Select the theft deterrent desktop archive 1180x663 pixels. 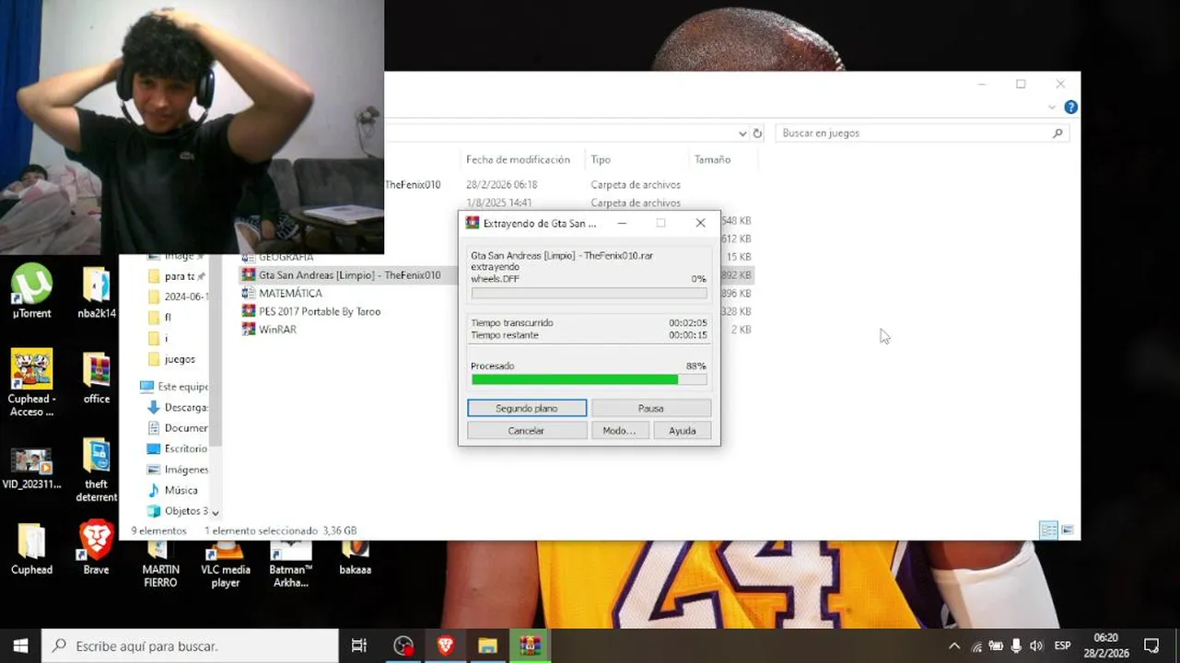tap(96, 470)
